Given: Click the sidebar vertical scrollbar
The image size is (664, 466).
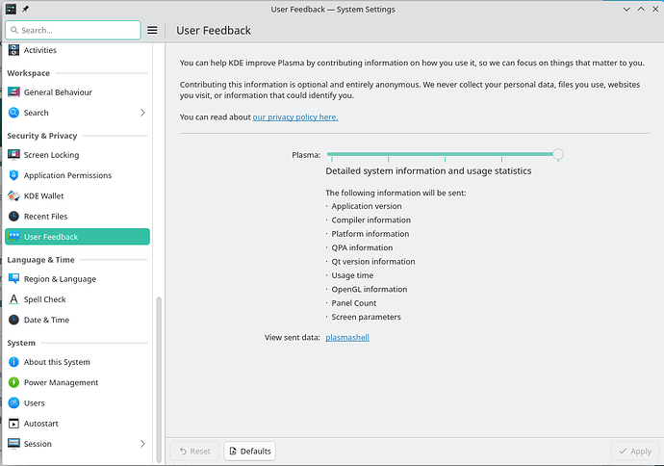Looking at the screenshot, I should (159, 379).
